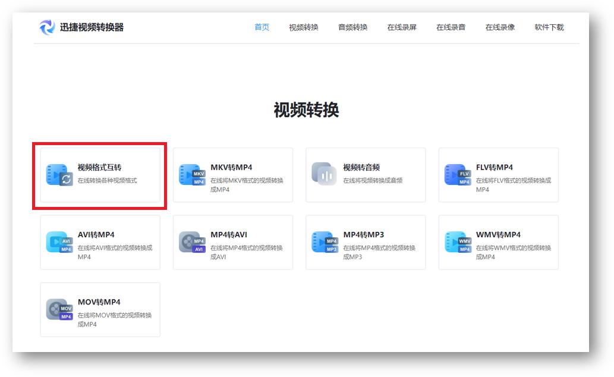Open the MP4转MP3 tool icon
This screenshot has width=614, height=377.
(325, 242)
